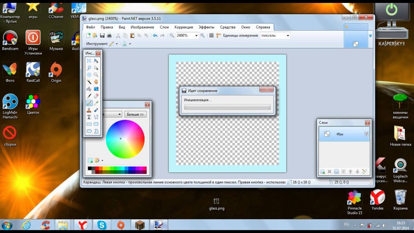
Task: Click the Undo arrow in toolbar
Action: click(155, 36)
